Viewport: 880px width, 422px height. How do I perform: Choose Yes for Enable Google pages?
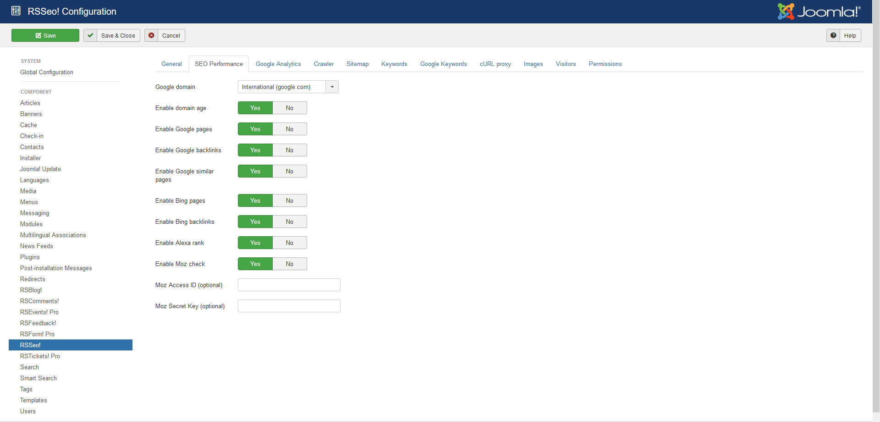[255, 129]
